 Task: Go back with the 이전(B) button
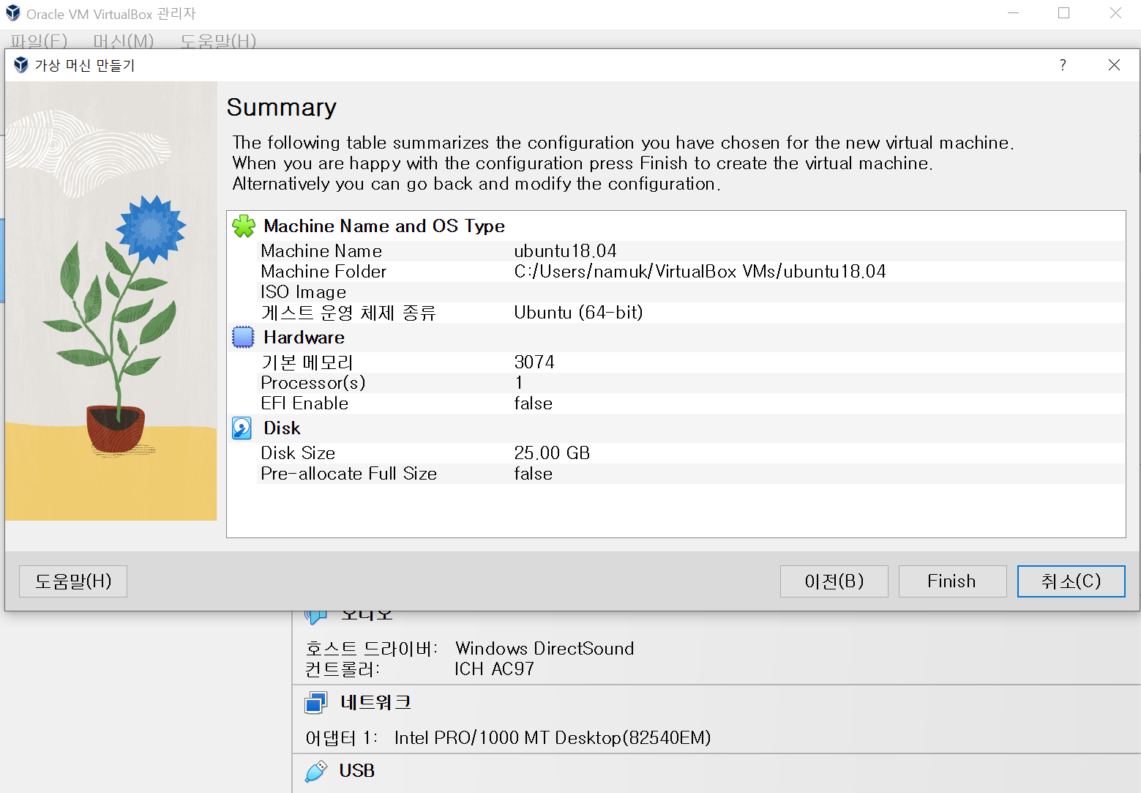click(x=834, y=581)
